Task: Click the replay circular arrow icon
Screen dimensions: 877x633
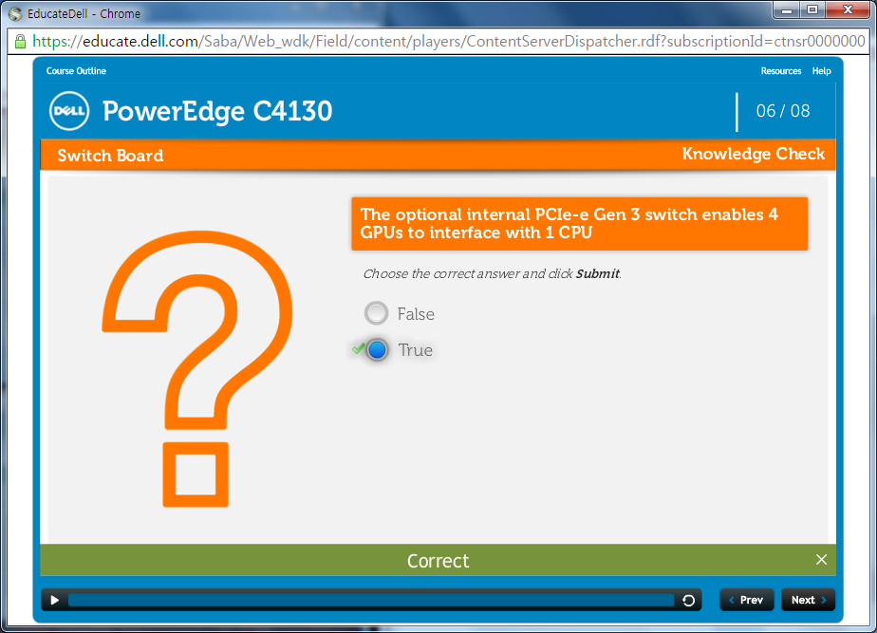Action: point(689,600)
